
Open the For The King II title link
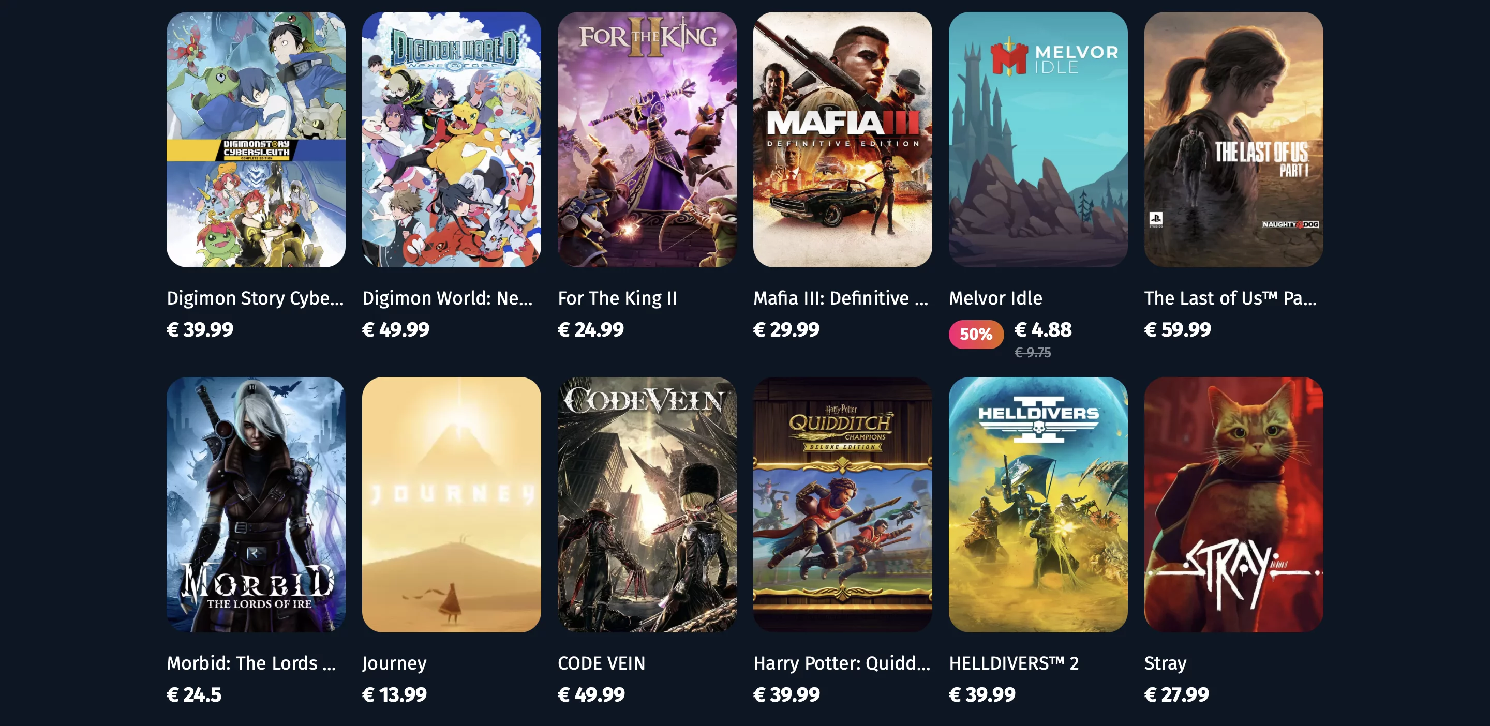(x=617, y=298)
